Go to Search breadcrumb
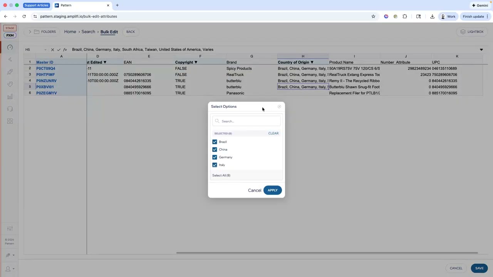The height and width of the screenshot is (277, 493). (x=88, y=32)
